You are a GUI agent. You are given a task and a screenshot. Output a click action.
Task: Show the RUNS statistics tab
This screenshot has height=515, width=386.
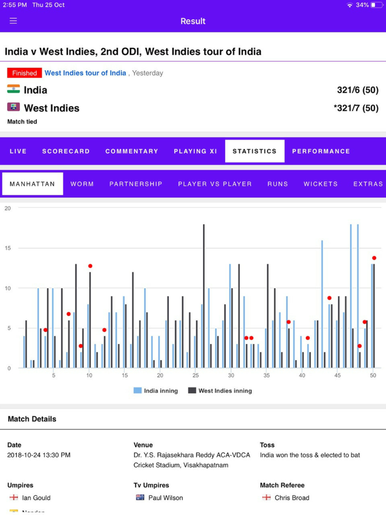click(x=277, y=184)
